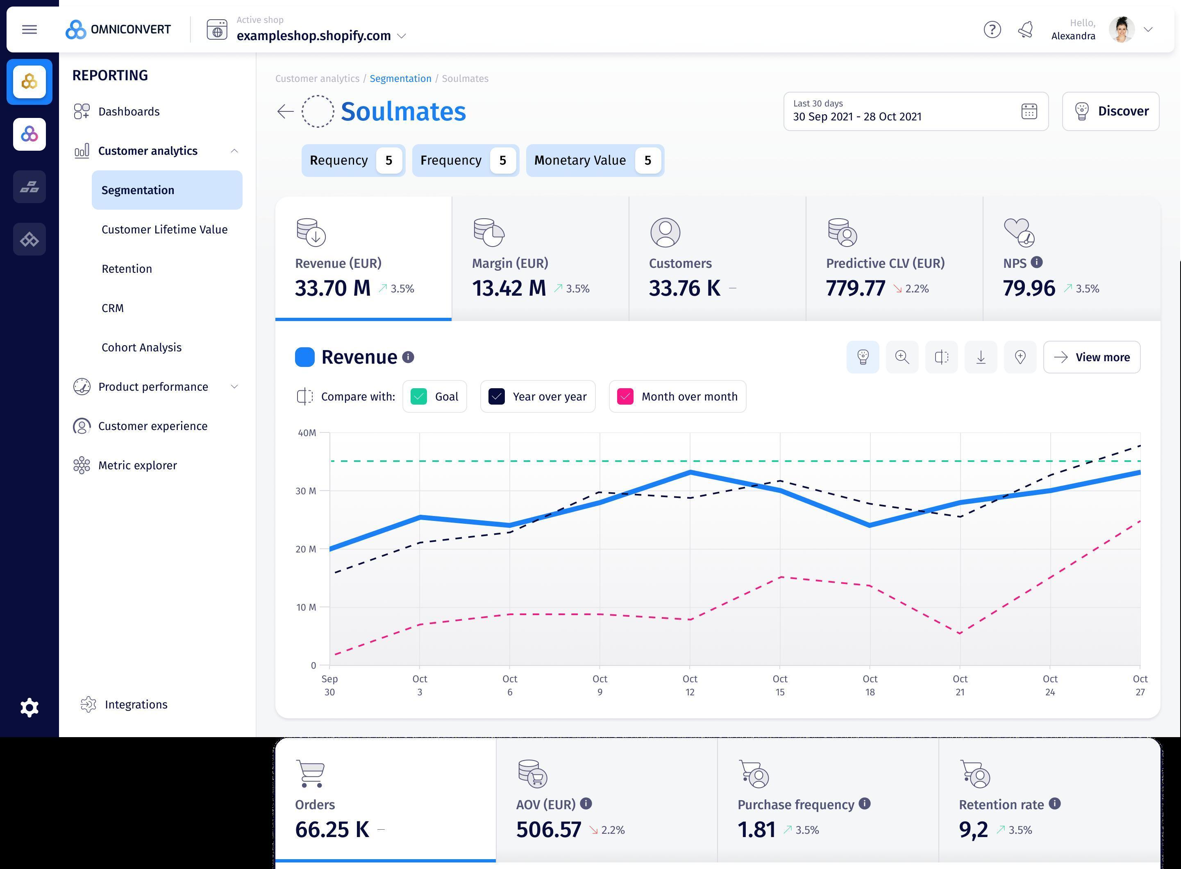Download the revenue chart

pyautogui.click(x=981, y=357)
